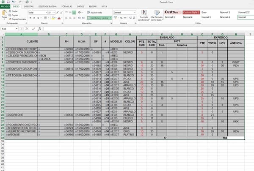
Task: Open the General number format dropdown
Action: click(135, 12)
